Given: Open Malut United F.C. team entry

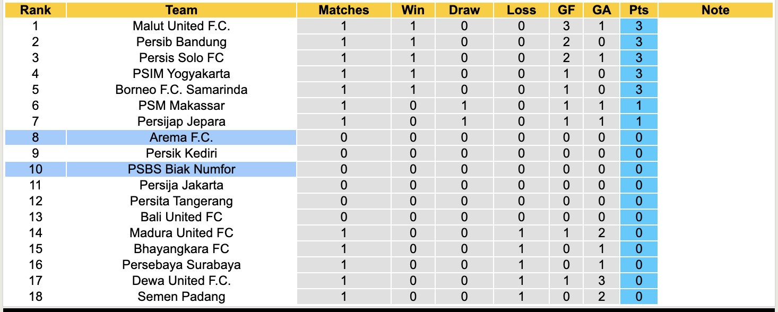Looking at the screenshot, I should (x=181, y=26).
